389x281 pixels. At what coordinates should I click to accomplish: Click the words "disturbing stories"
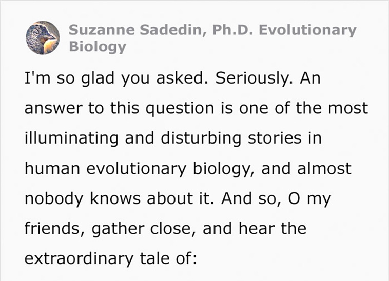point(231,138)
